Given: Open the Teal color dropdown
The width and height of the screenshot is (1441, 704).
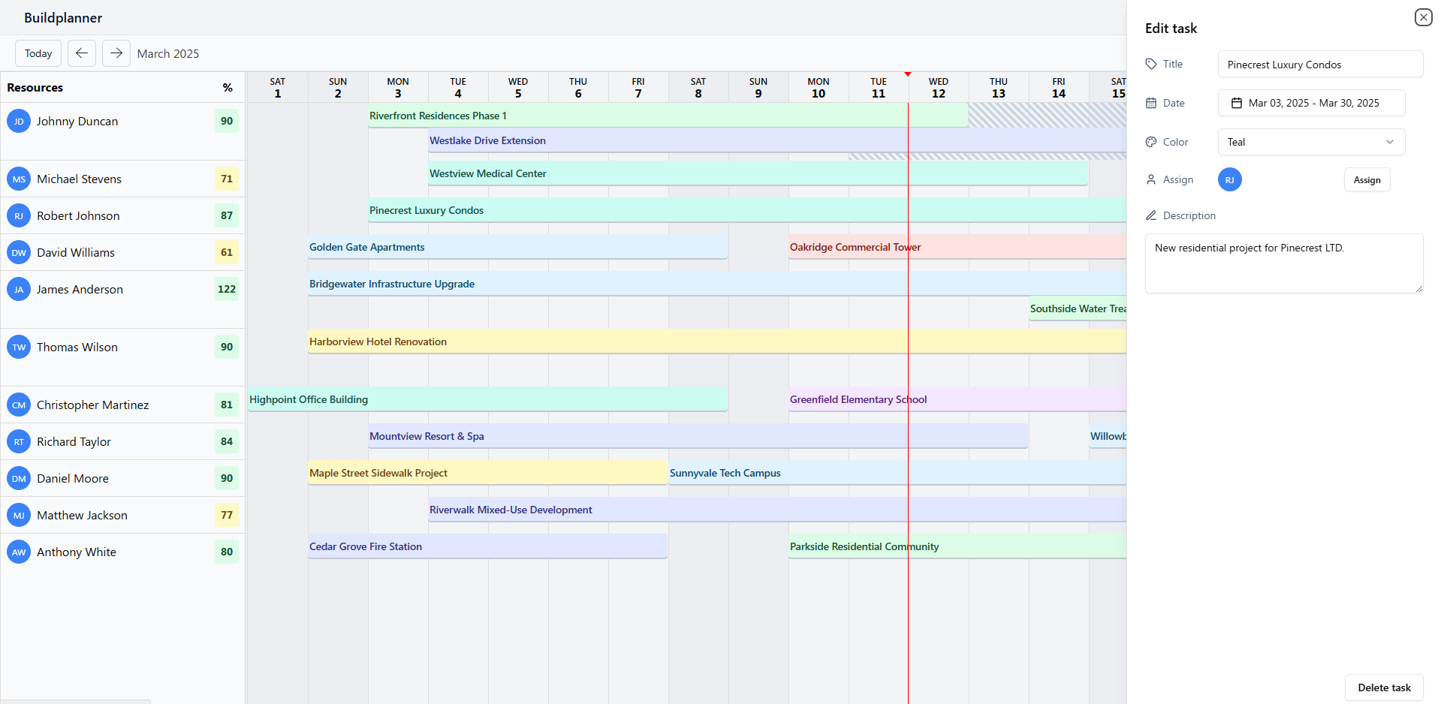Looking at the screenshot, I should pyautogui.click(x=1310, y=142).
